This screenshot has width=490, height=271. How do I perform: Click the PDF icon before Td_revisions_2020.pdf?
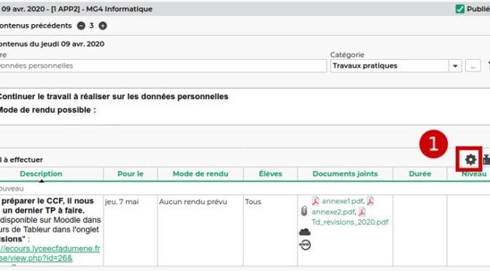pos(362,212)
